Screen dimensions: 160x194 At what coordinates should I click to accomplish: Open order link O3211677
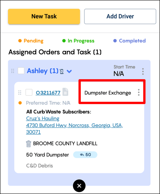tap(48, 93)
